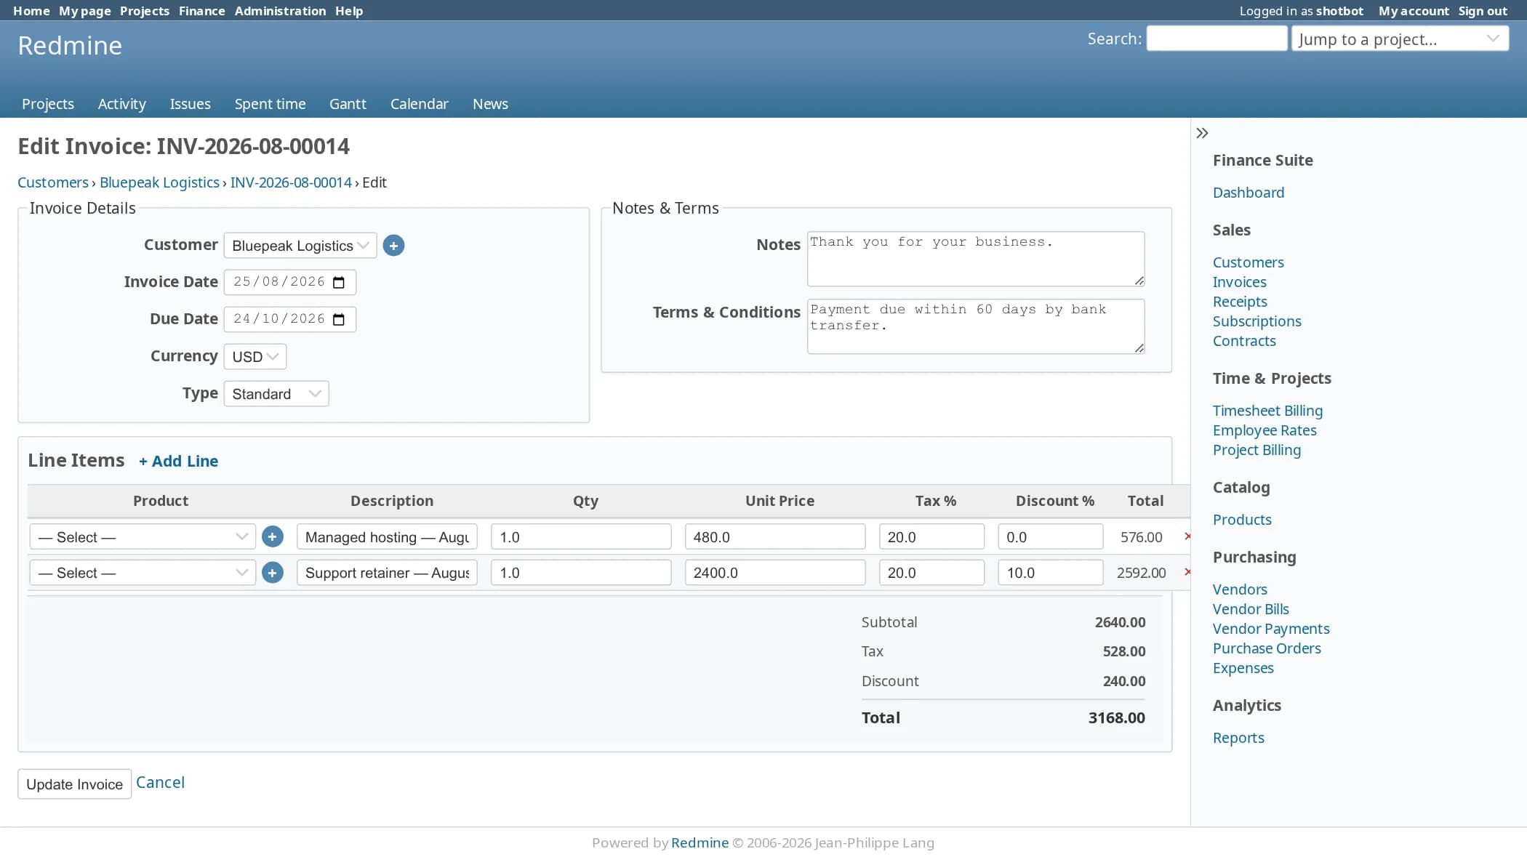Open the Administration top menu

pos(280,11)
